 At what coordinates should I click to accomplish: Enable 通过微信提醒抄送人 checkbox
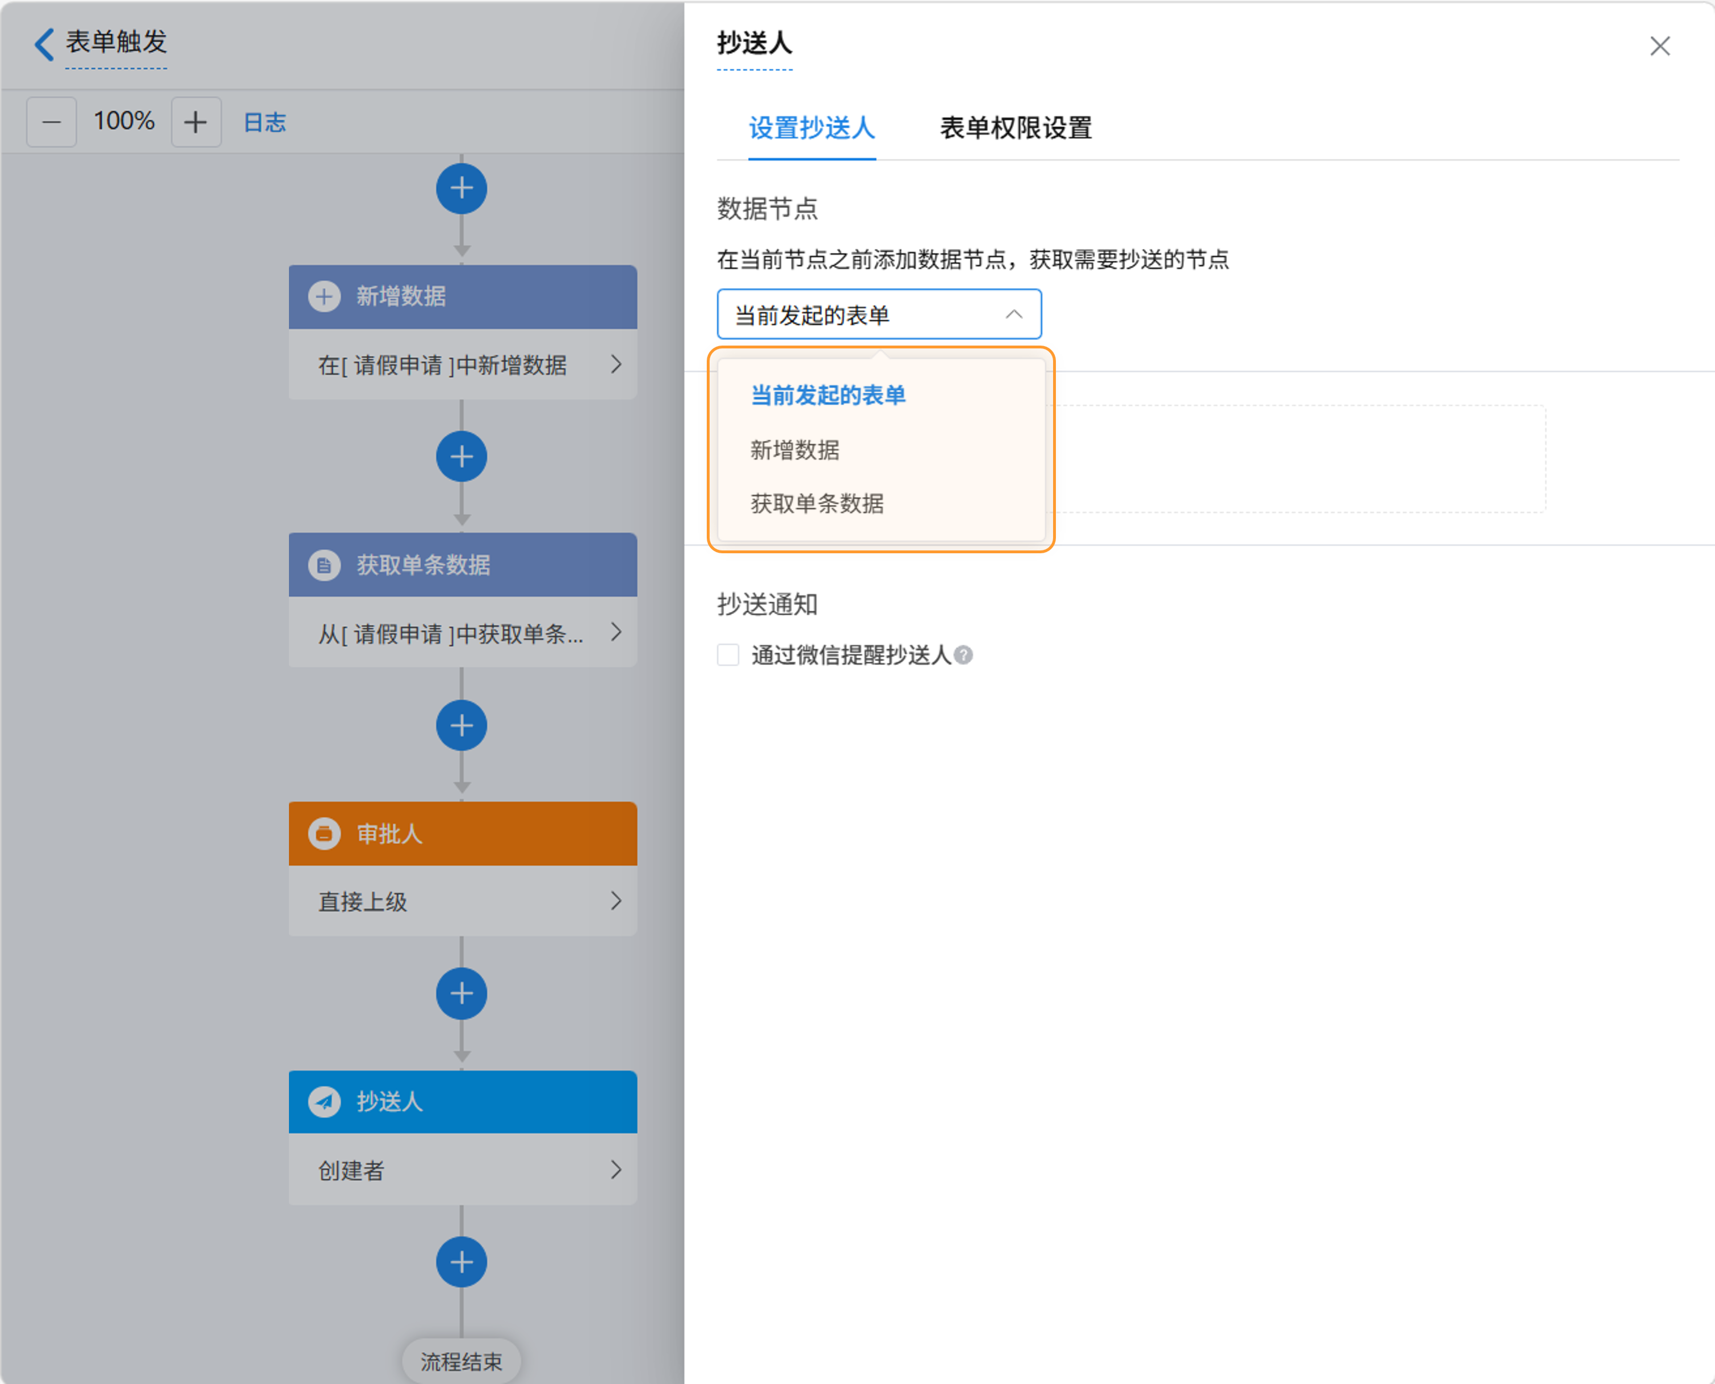point(727,655)
